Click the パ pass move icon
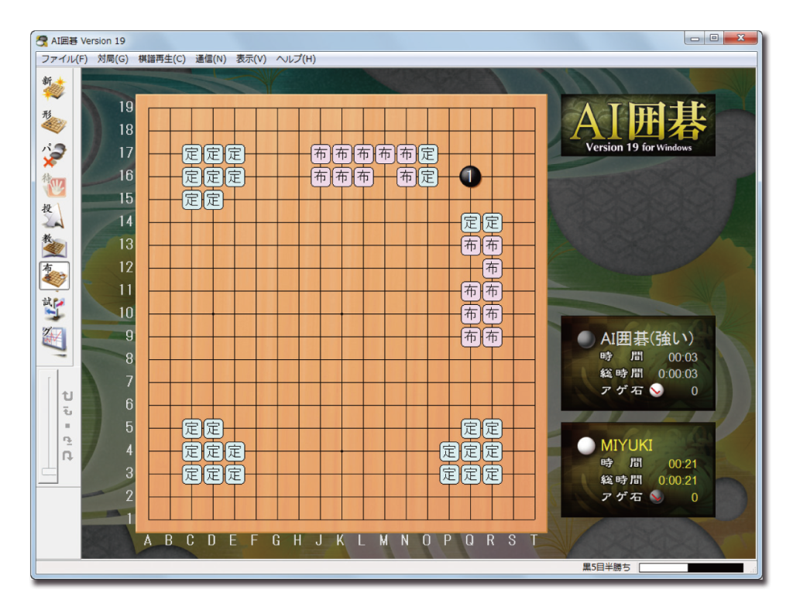Viewport: 793px width, 610px height. [54, 155]
